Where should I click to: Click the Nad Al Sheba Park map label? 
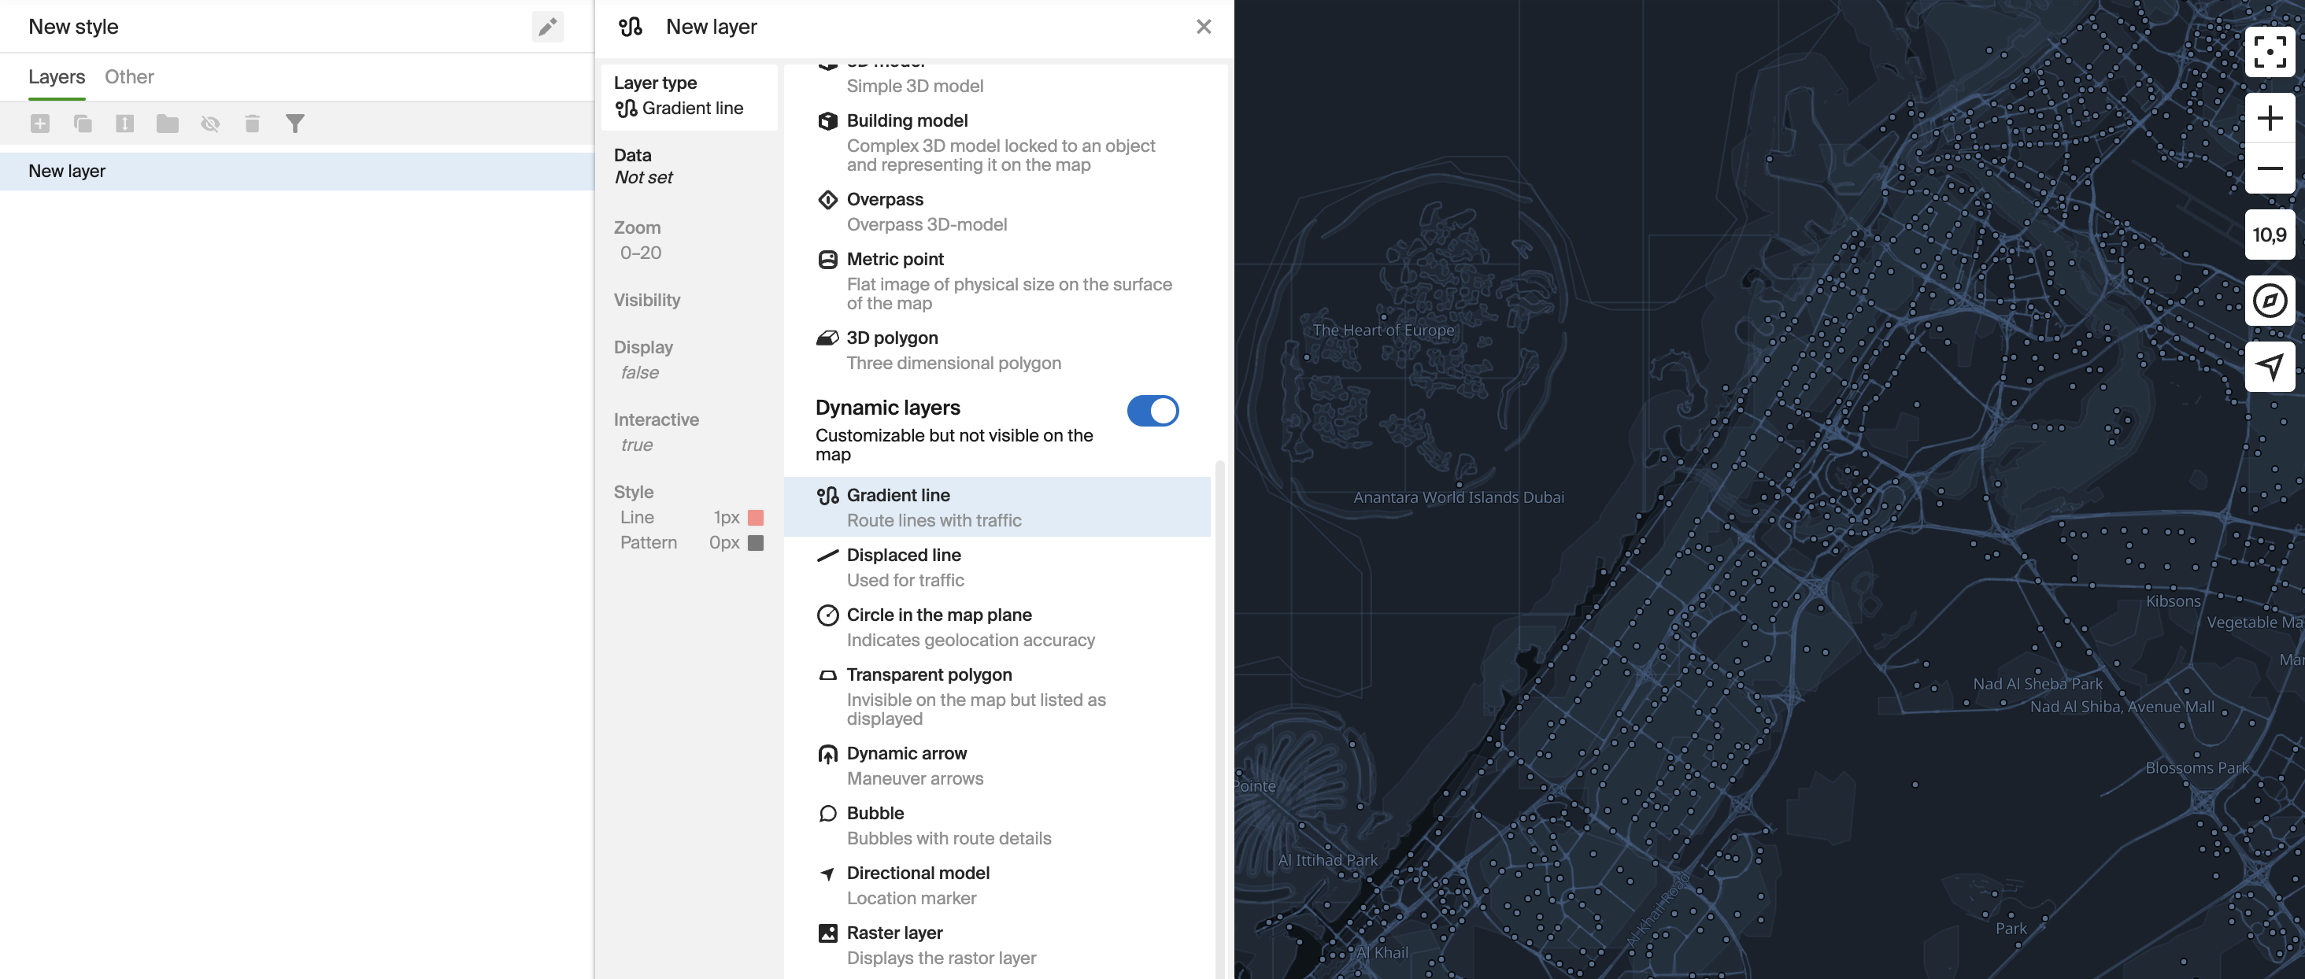pos(2037,684)
